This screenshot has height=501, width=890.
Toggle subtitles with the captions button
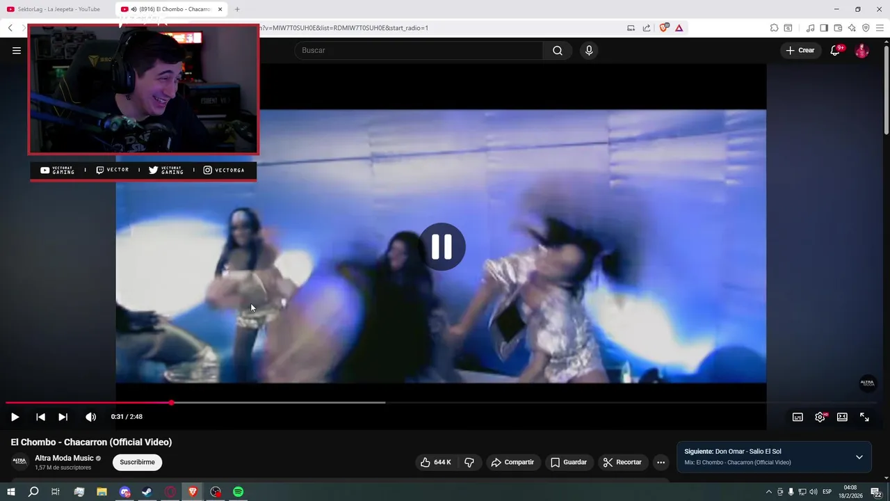[x=798, y=417]
